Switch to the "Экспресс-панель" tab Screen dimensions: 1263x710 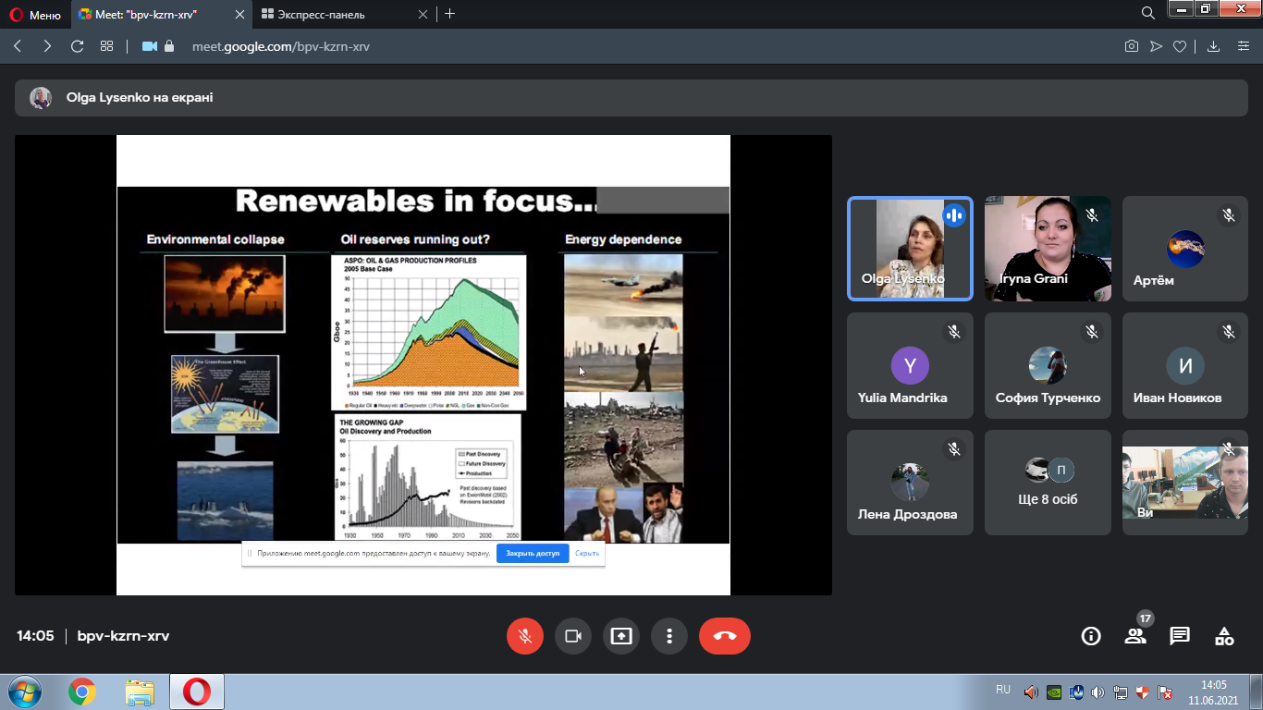point(342,14)
